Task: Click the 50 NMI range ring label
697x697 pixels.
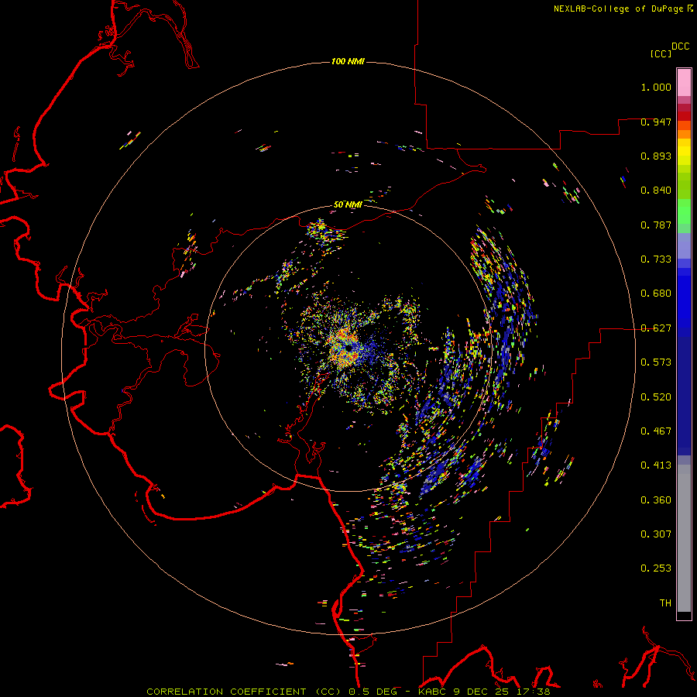Action: click(x=348, y=204)
